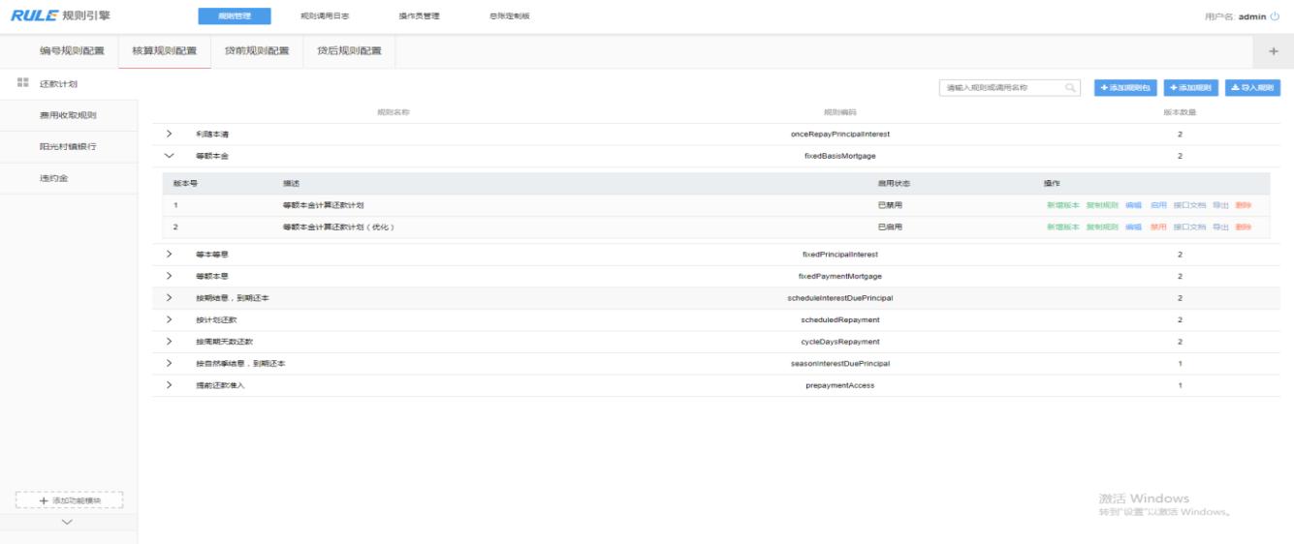Expand the 提前还款接入 rule row
The height and width of the screenshot is (544, 1294).
[170, 385]
